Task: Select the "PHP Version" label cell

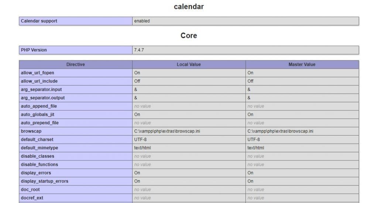Action: tap(76, 50)
